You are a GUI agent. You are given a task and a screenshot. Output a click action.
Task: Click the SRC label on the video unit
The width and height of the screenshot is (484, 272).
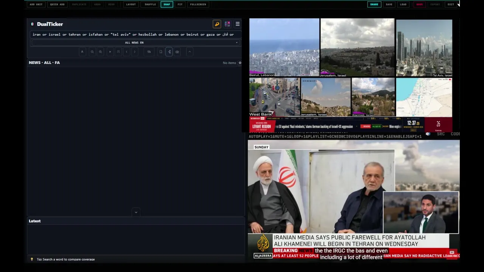(441, 134)
